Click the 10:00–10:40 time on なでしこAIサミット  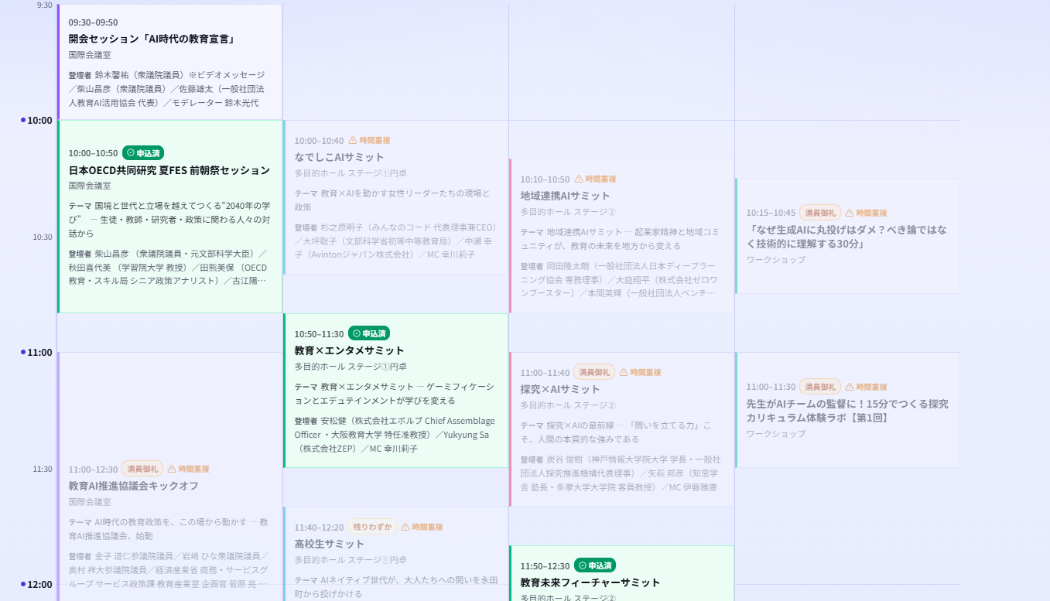point(319,141)
